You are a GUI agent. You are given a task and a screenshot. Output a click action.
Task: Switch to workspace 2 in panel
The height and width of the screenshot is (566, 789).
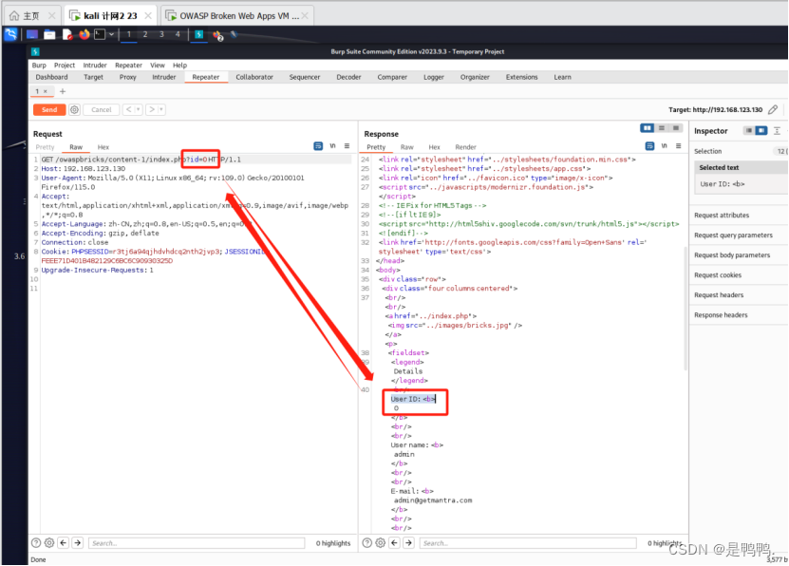(x=145, y=34)
